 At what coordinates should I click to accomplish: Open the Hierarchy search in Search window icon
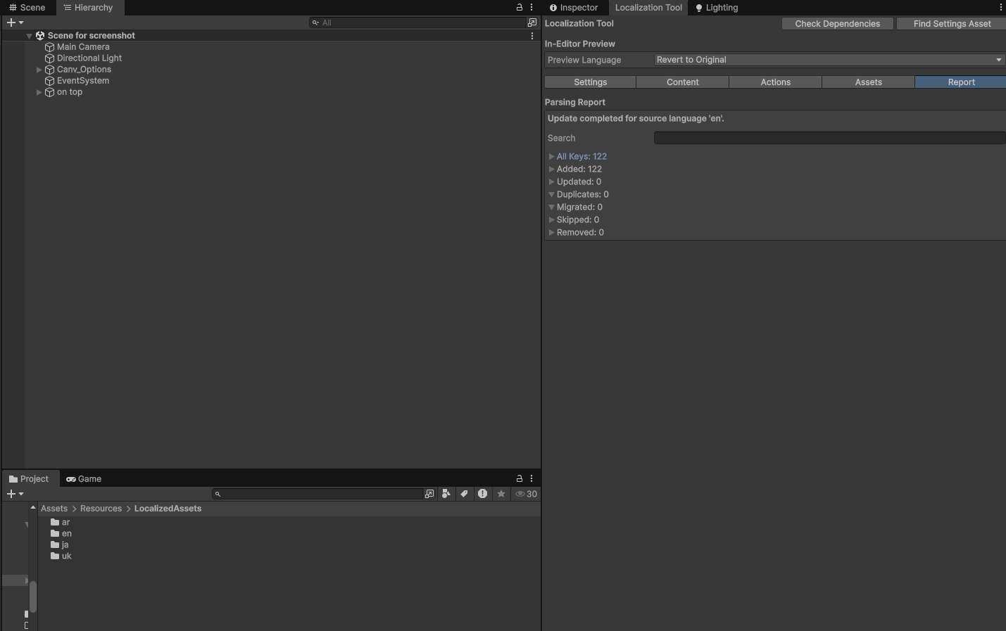point(532,22)
